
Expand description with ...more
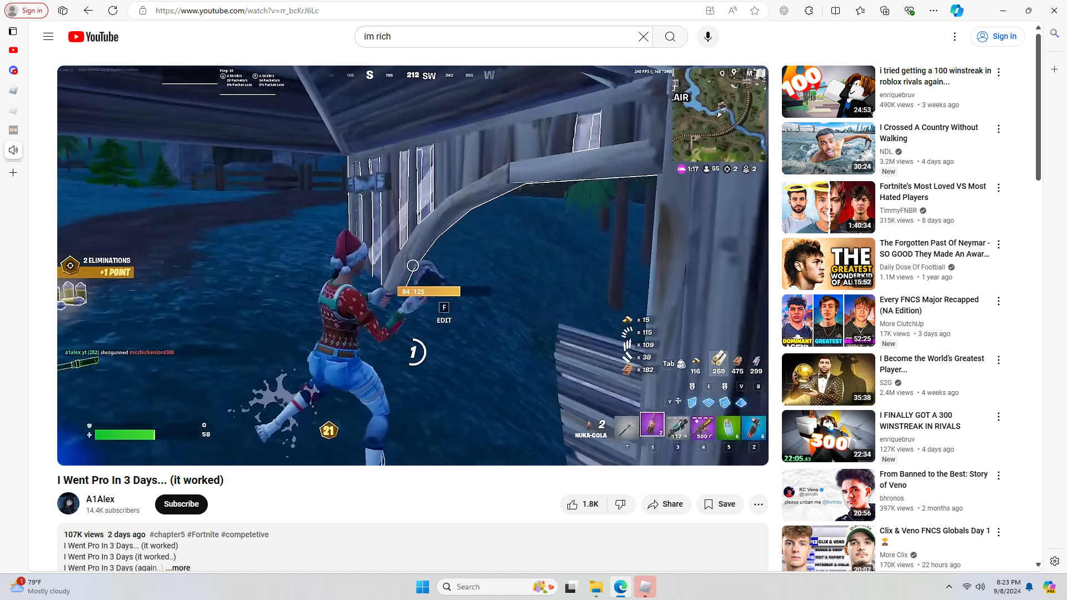pyautogui.click(x=178, y=568)
